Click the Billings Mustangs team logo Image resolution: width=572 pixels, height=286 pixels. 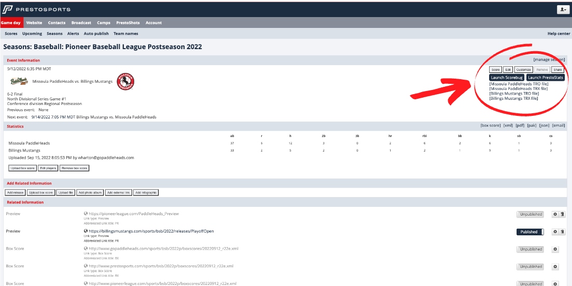click(125, 81)
